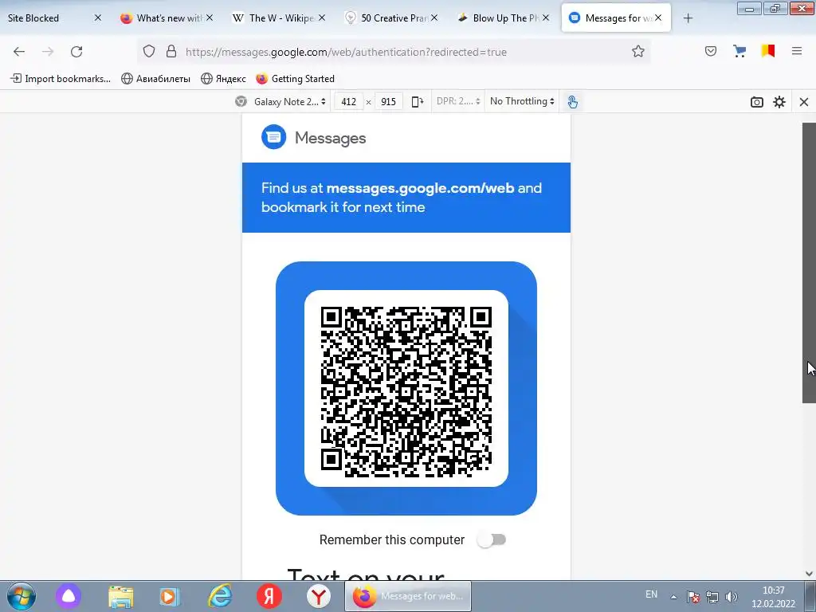Image resolution: width=816 pixels, height=612 pixels.
Task: Click the forward navigation arrow
Action: point(48,52)
